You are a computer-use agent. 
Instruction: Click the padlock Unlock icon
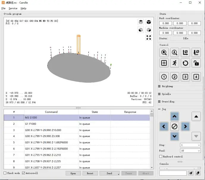pyautogui.click(x=196, y=63)
